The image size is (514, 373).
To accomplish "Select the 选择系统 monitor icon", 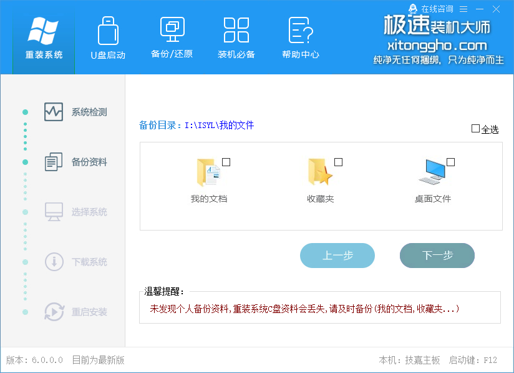I will point(54,212).
